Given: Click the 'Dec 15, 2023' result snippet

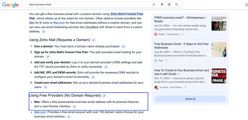Looking at the screenshot, I should (181, 80).
